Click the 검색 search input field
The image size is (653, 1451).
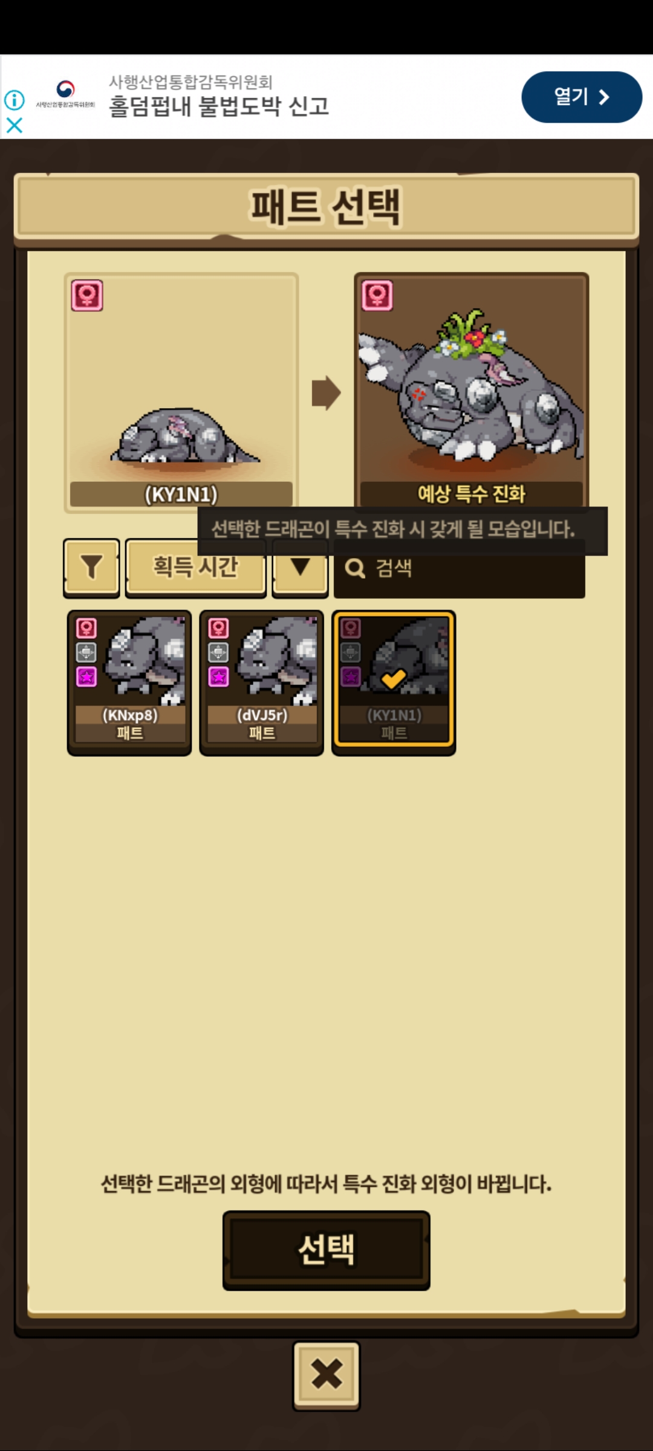[460, 568]
